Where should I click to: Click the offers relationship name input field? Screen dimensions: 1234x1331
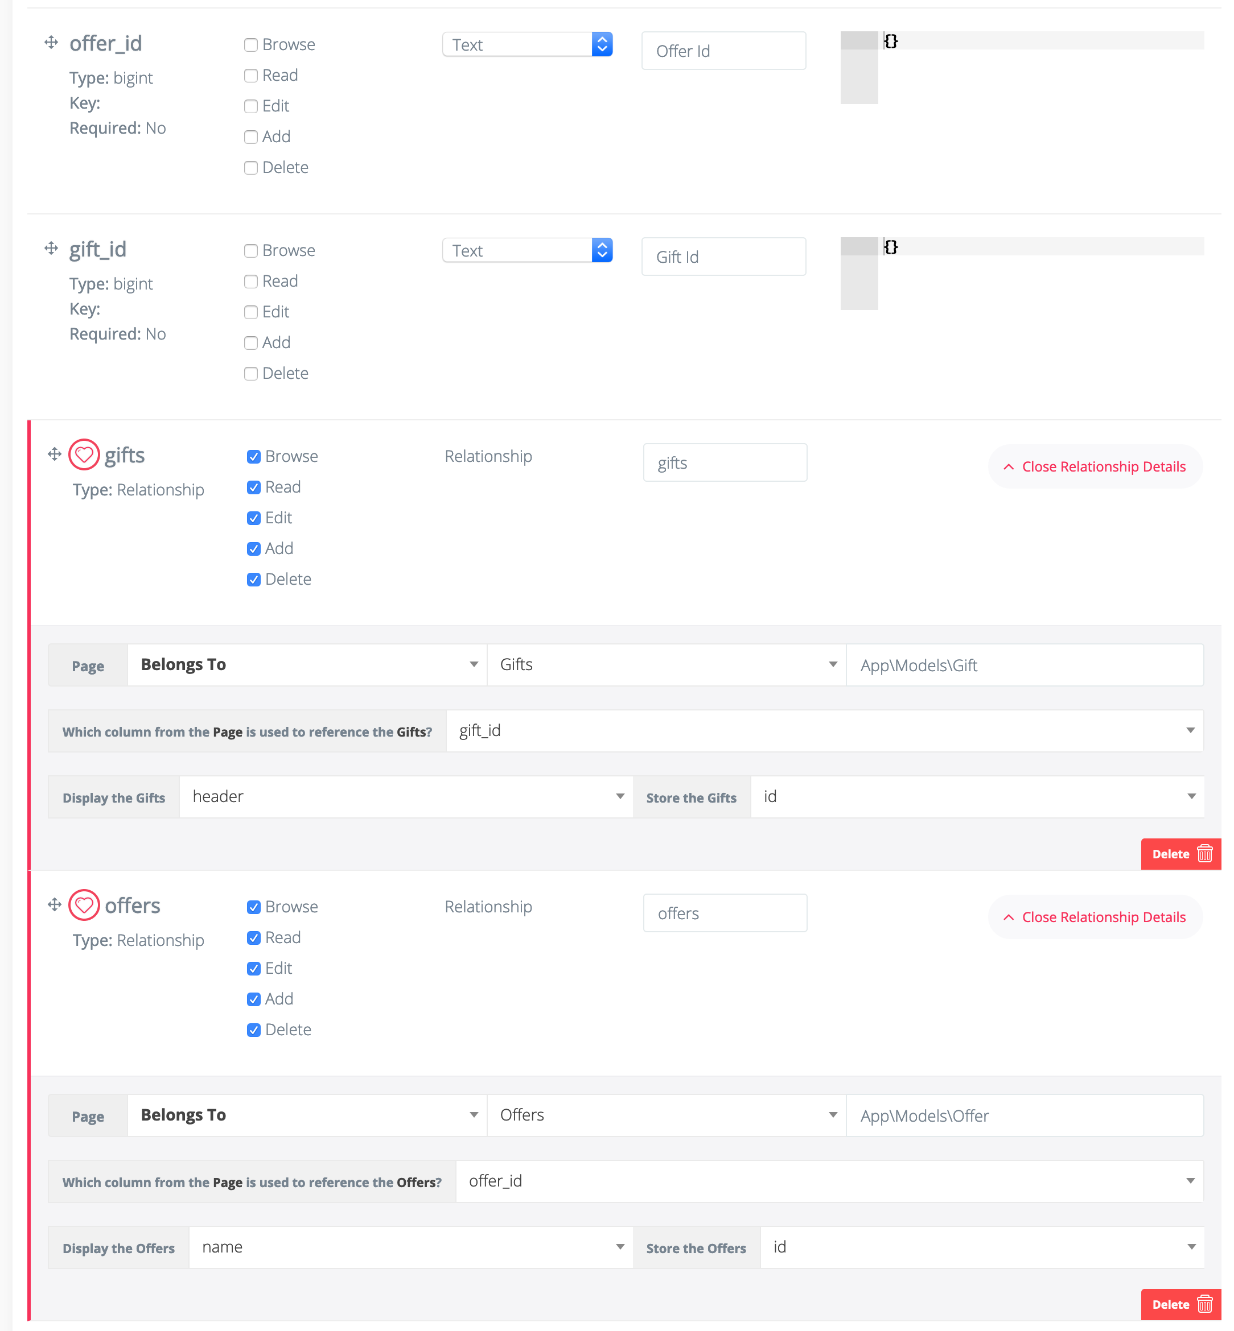[x=725, y=913]
